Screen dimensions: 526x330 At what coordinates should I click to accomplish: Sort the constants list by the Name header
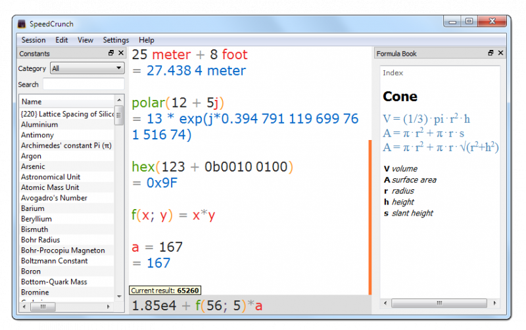click(66, 101)
